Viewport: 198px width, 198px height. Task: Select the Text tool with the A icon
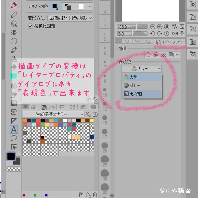pos(14,129)
